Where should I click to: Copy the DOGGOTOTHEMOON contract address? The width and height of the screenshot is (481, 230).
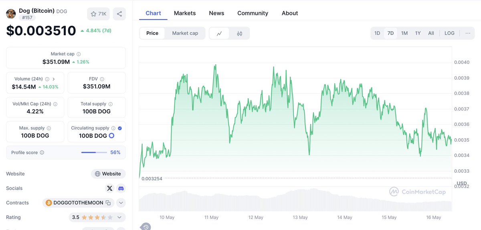coord(108,203)
